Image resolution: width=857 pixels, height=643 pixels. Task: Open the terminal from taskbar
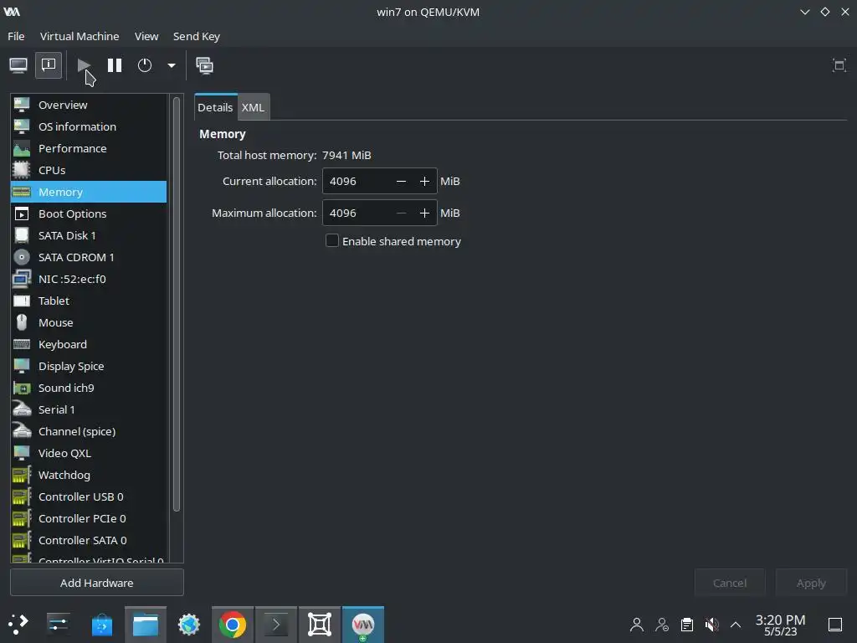276,625
